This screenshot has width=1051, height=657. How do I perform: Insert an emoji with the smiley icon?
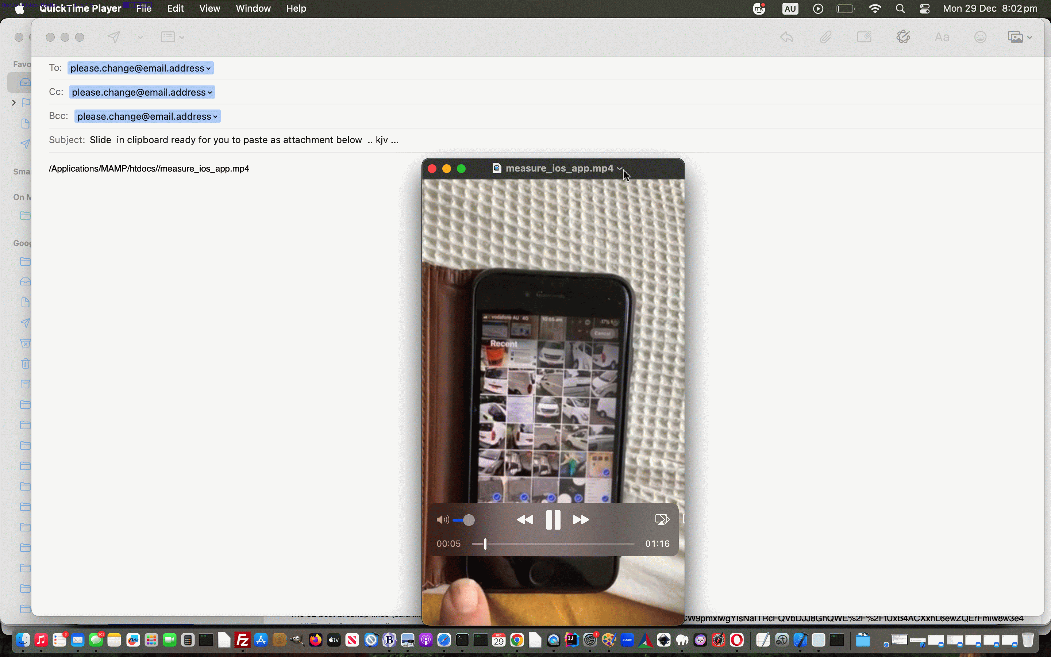tap(980, 37)
